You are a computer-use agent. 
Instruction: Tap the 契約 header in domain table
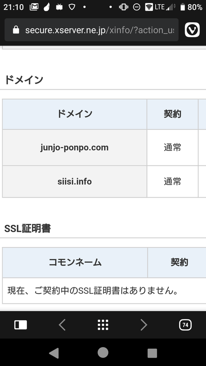coord(173,114)
